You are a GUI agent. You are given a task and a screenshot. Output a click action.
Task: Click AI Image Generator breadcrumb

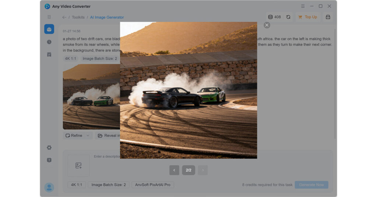(x=107, y=17)
